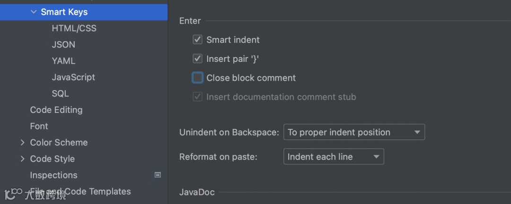
Task: Enable the Smart indent checkbox
Action: (x=198, y=40)
